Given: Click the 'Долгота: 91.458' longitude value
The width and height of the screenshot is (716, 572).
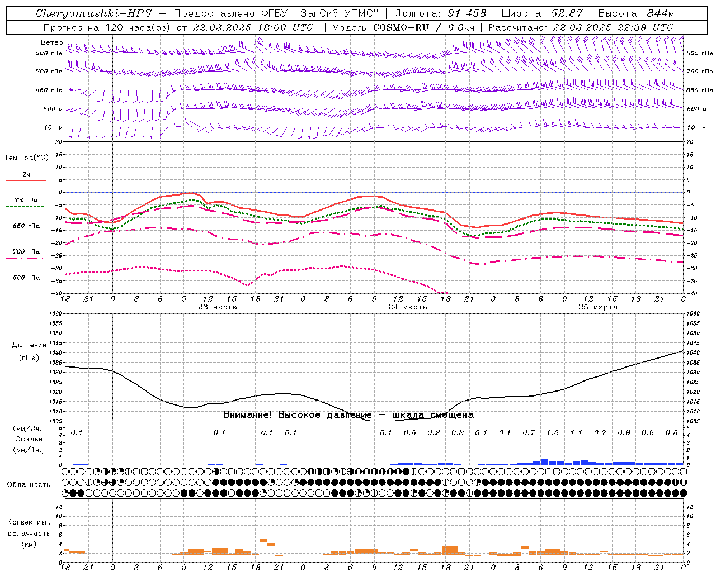Looking at the screenshot, I should pyautogui.click(x=440, y=13).
